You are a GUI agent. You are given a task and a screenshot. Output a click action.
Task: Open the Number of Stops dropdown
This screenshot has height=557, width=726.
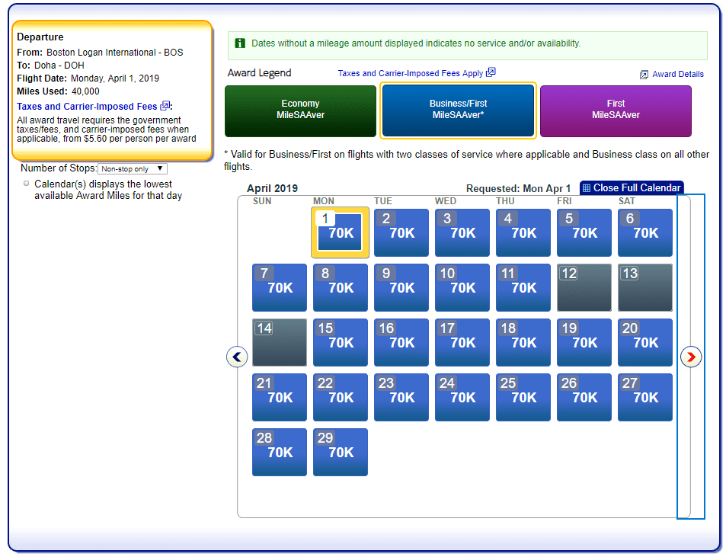coord(133,168)
